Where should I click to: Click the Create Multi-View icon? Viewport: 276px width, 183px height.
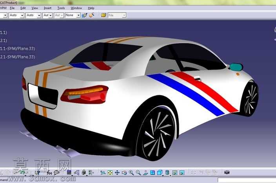point(153,173)
